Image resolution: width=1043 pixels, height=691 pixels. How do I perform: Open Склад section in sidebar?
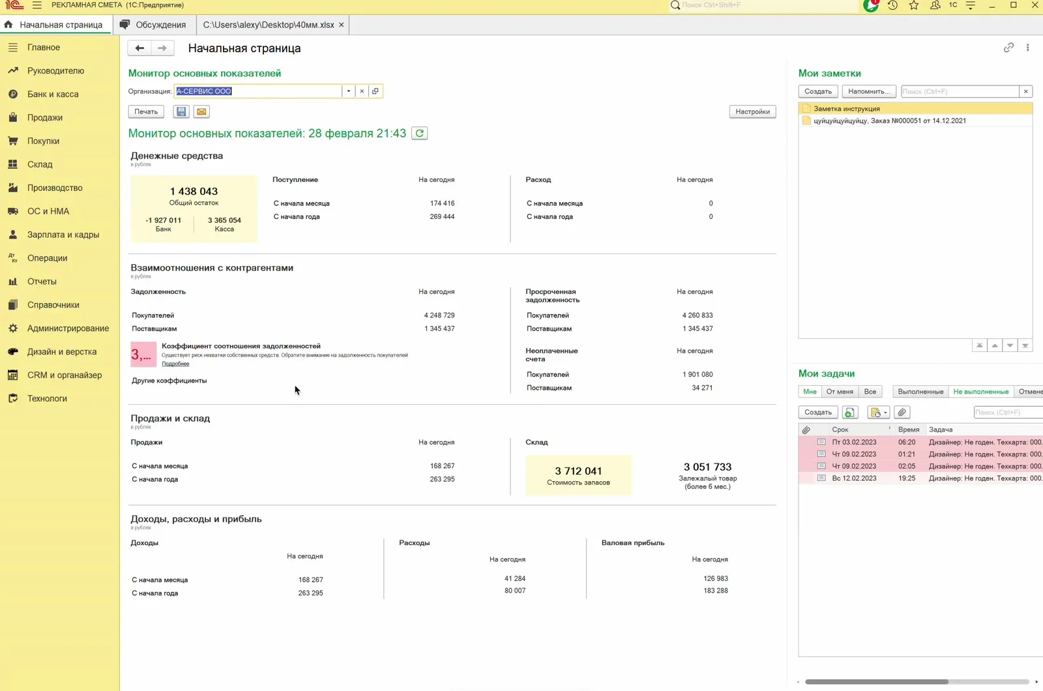40,164
